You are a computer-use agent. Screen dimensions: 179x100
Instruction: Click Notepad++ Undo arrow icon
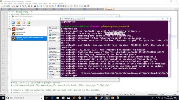[29, 6]
